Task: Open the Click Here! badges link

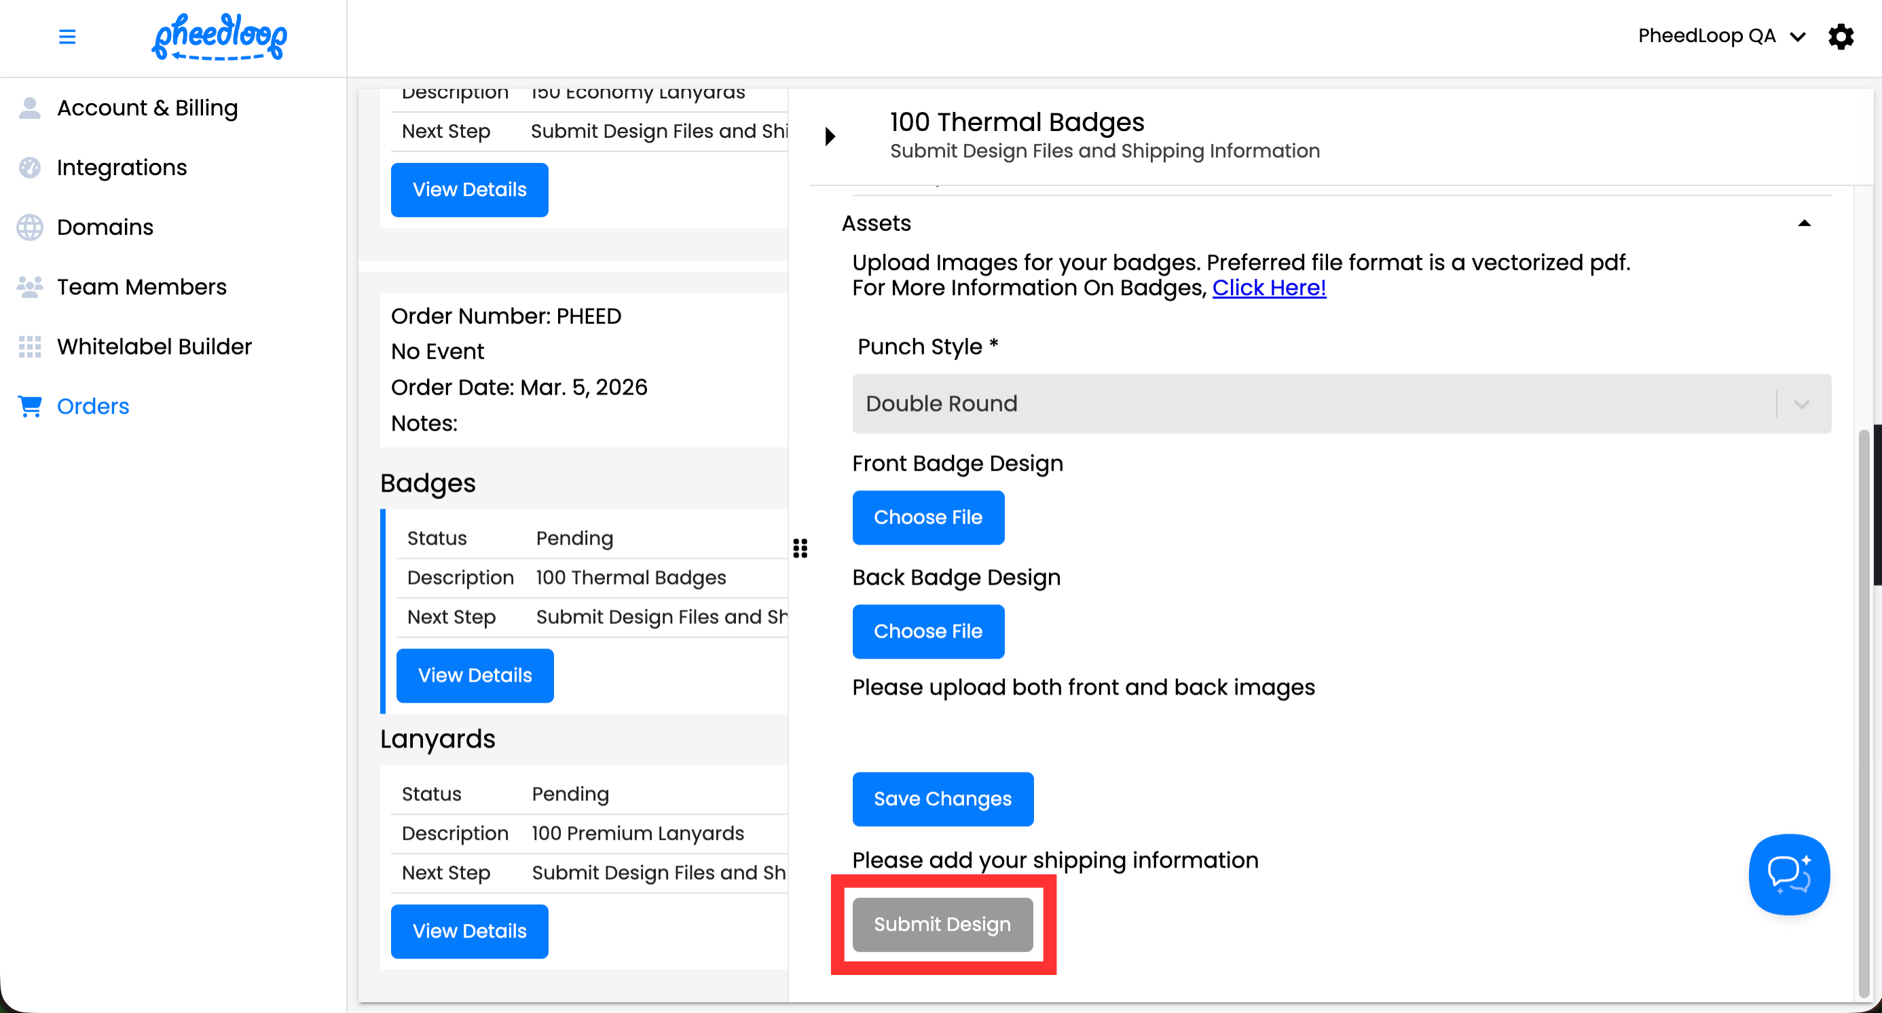Action: click(x=1268, y=288)
